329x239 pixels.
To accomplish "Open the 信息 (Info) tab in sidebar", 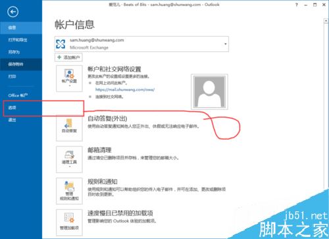I will (x=21, y=28).
